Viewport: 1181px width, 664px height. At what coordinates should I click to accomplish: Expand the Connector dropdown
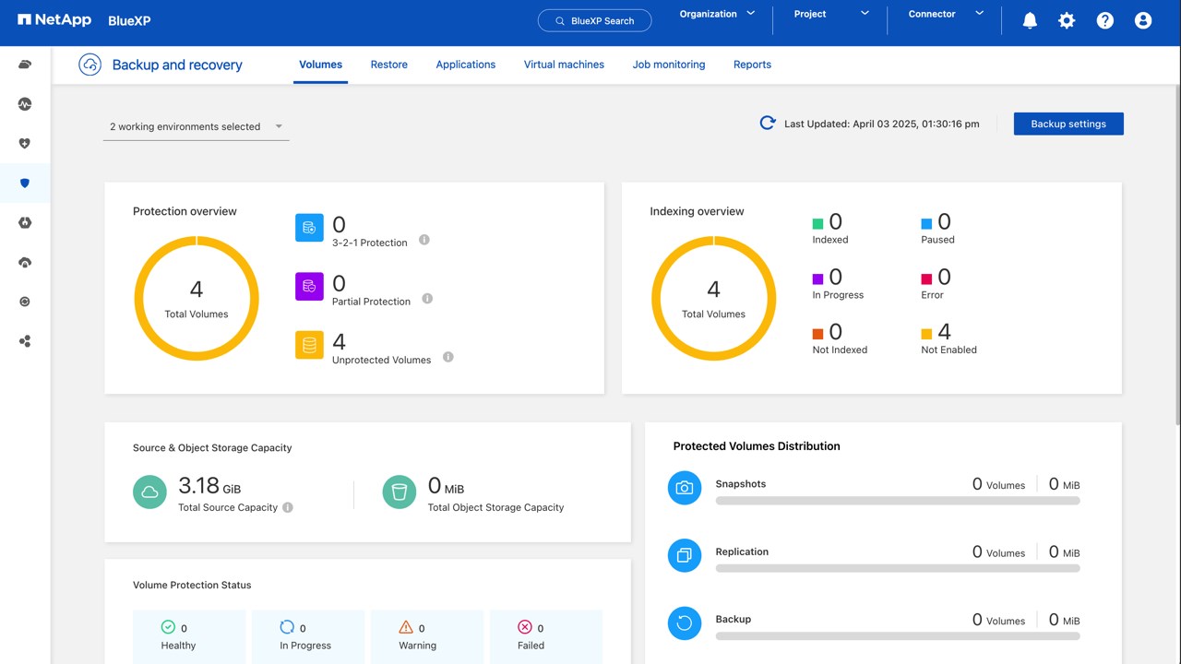pyautogui.click(x=946, y=15)
